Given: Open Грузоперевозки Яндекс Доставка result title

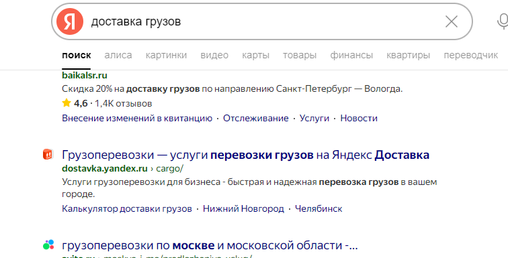Looking at the screenshot, I should 245,155.
